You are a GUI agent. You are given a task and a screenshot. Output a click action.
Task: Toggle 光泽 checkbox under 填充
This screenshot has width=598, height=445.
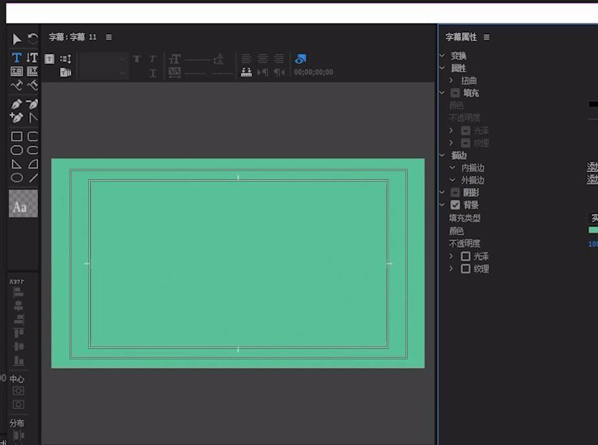[x=465, y=131]
